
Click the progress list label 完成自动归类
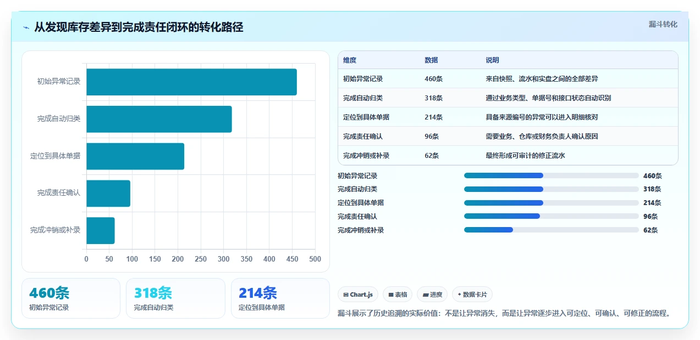[x=357, y=189]
